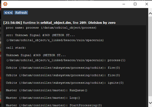Click the Refresh button
Viewport: 152px width, 107px height.
[x=21, y=13]
